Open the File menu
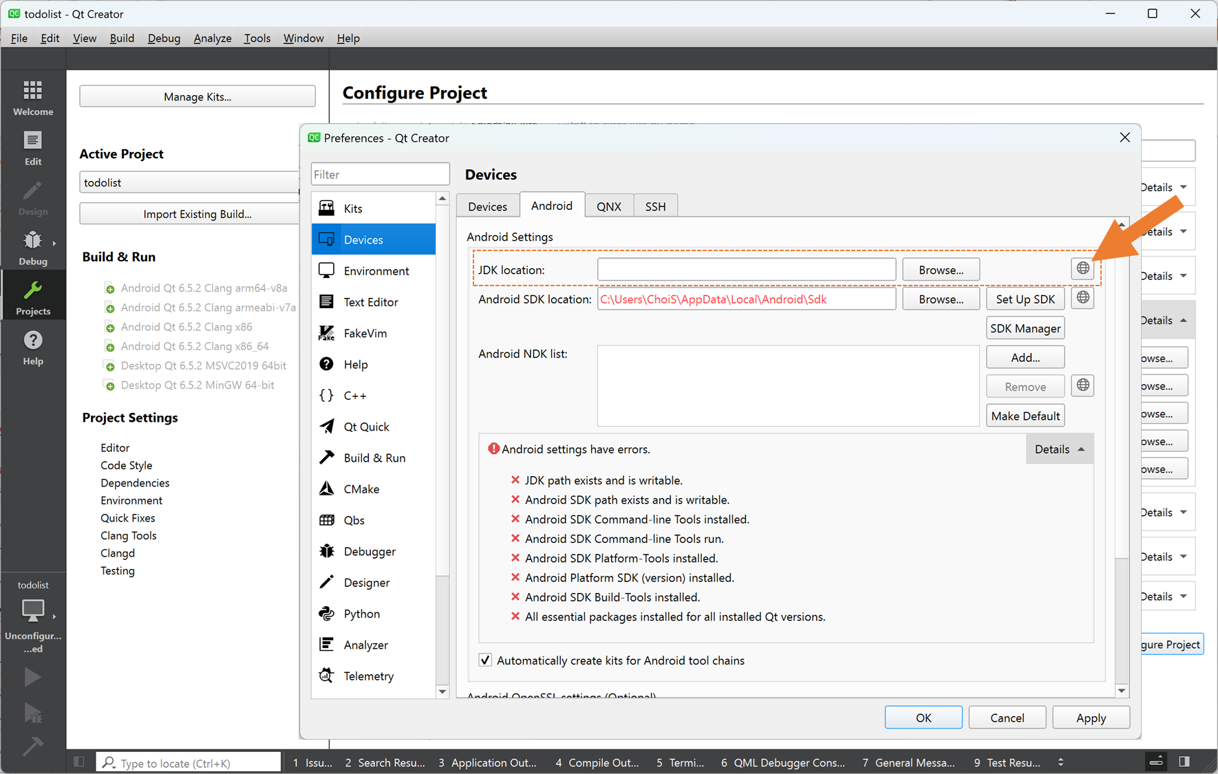Image resolution: width=1218 pixels, height=774 pixels. coord(19,38)
